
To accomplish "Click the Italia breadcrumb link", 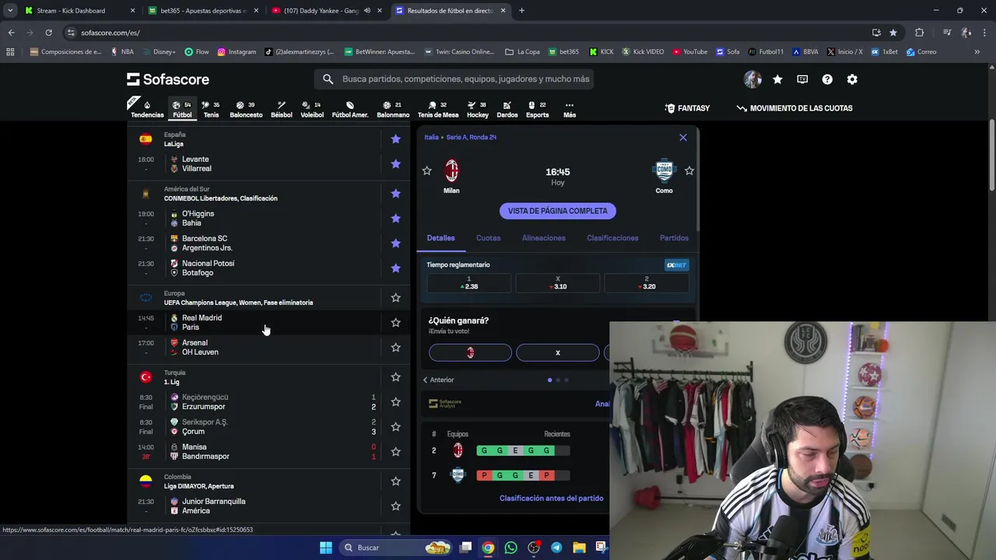I will click(431, 138).
